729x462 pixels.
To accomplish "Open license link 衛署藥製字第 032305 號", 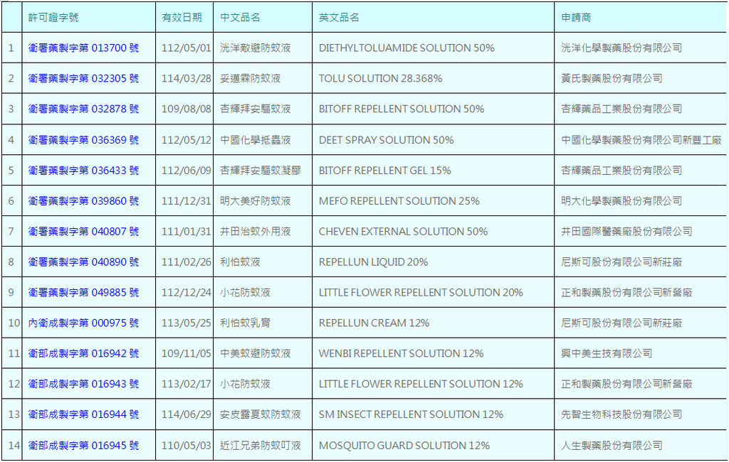I will (83, 78).
